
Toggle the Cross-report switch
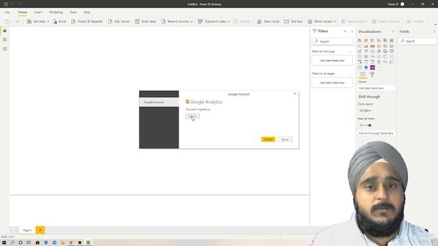tap(368, 111)
